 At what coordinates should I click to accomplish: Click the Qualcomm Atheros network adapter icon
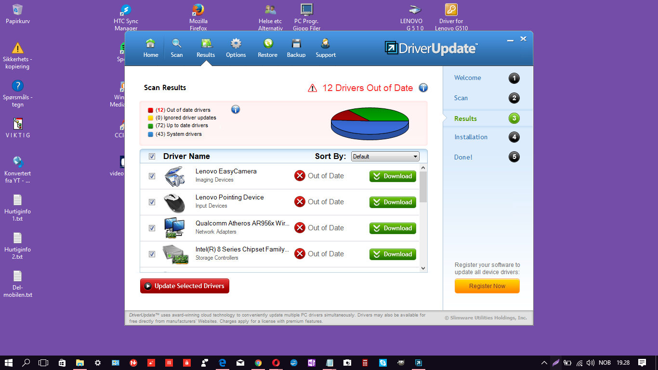pyautogui.click(x=174, y=228)
